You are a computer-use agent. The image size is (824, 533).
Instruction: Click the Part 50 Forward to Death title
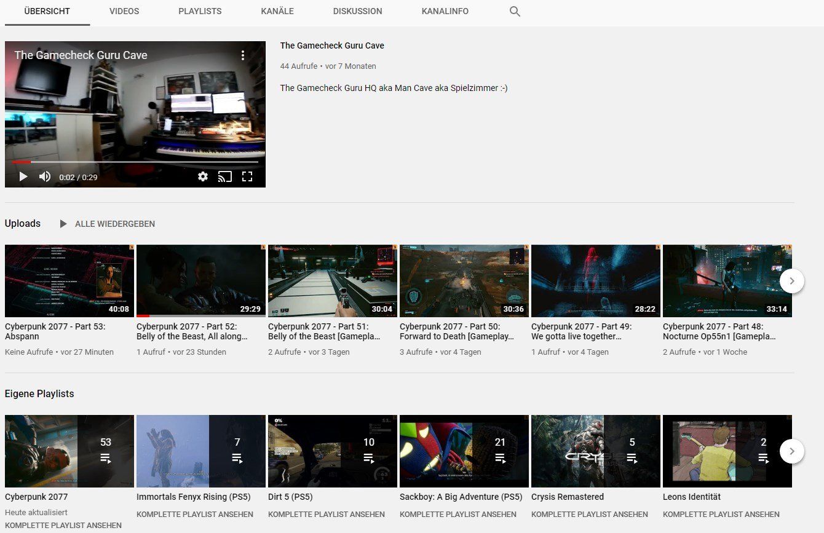[x=456, y=331]
